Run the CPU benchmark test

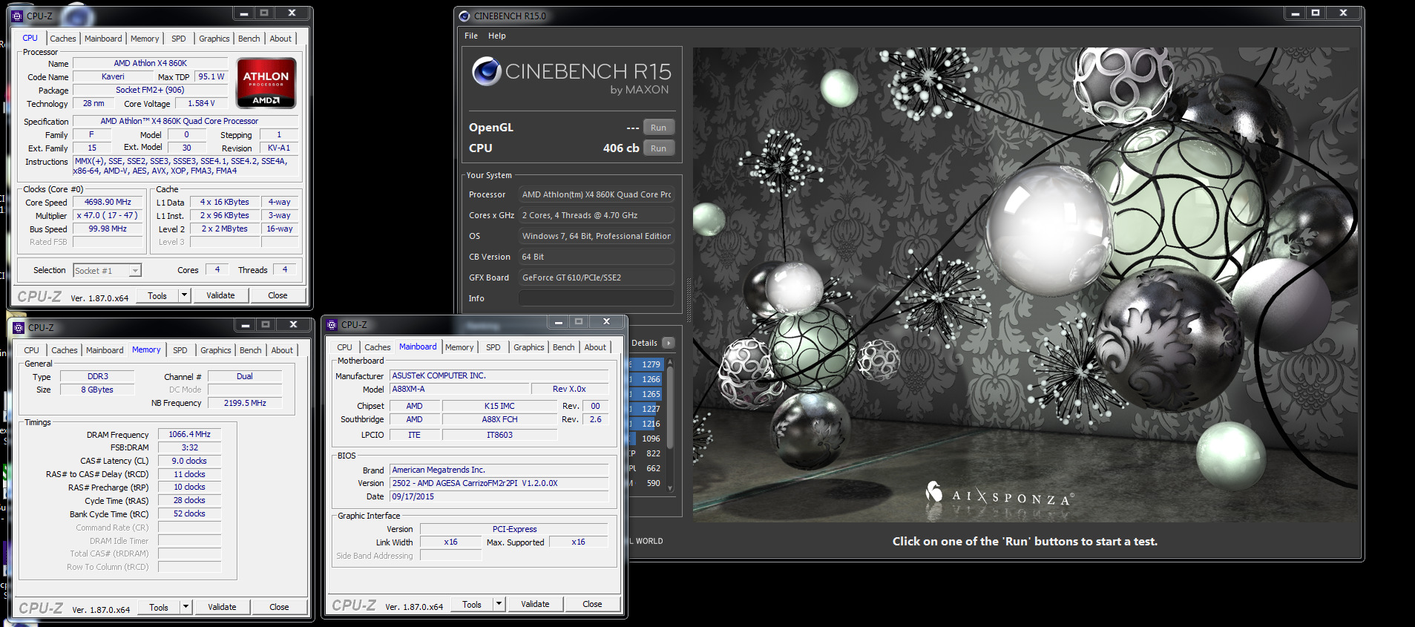[659, 148]
